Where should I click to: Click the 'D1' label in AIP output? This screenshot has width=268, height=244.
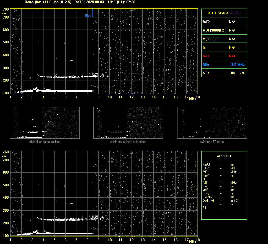tap(204, 179)
